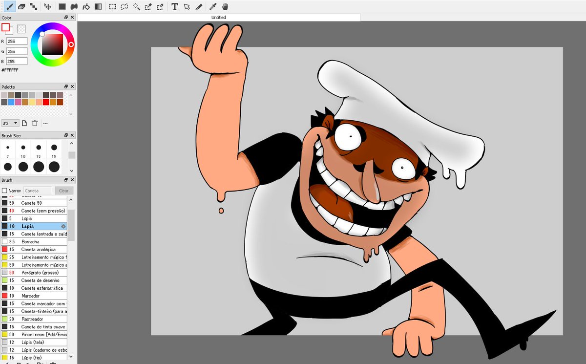Viewport: 586px width, 364px height.
Task: Click the R value input field
Action: [17, 42]
